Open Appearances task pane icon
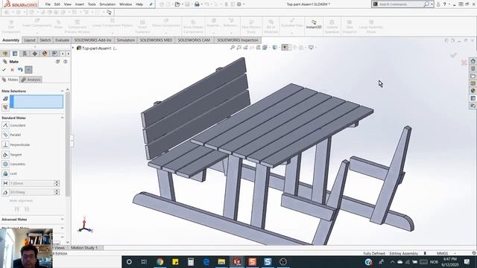 tap(473, 91)
